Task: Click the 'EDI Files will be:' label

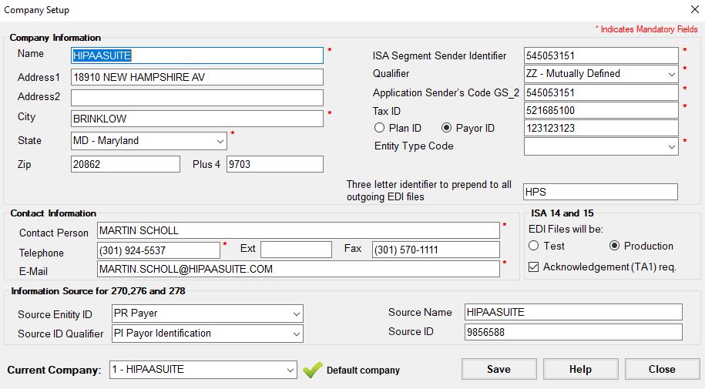Action: point(566,230)
